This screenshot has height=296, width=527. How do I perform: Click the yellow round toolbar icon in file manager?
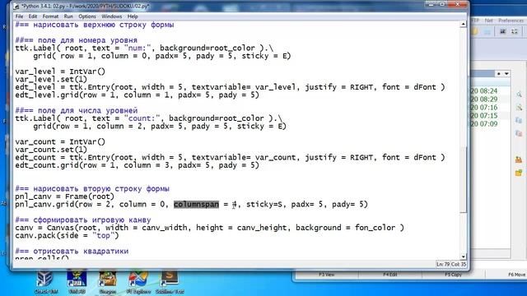click(x=474, y=31)
